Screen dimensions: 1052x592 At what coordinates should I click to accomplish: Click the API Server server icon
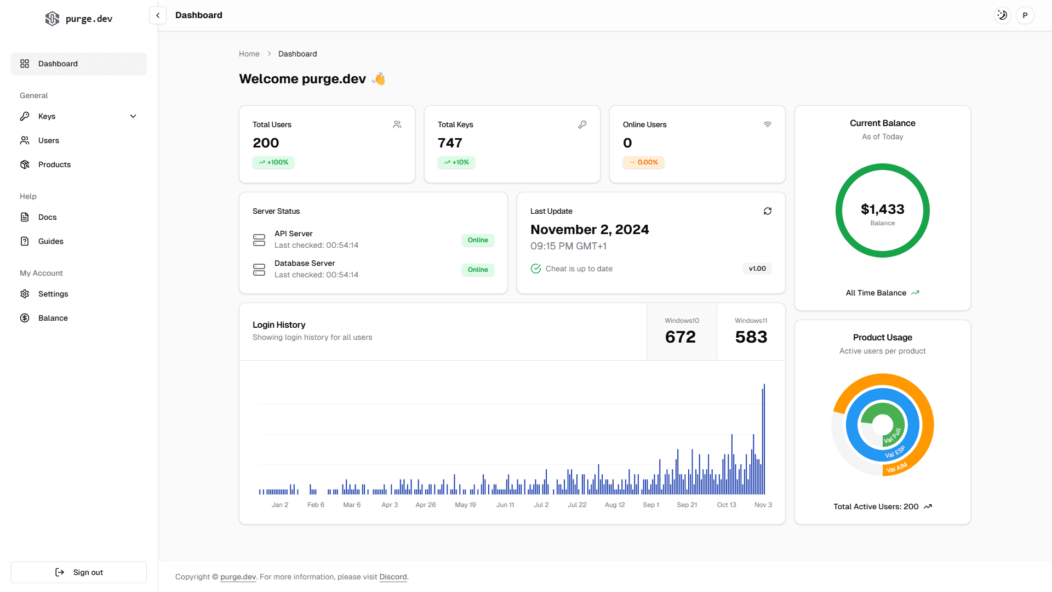[x=259, y=240]
